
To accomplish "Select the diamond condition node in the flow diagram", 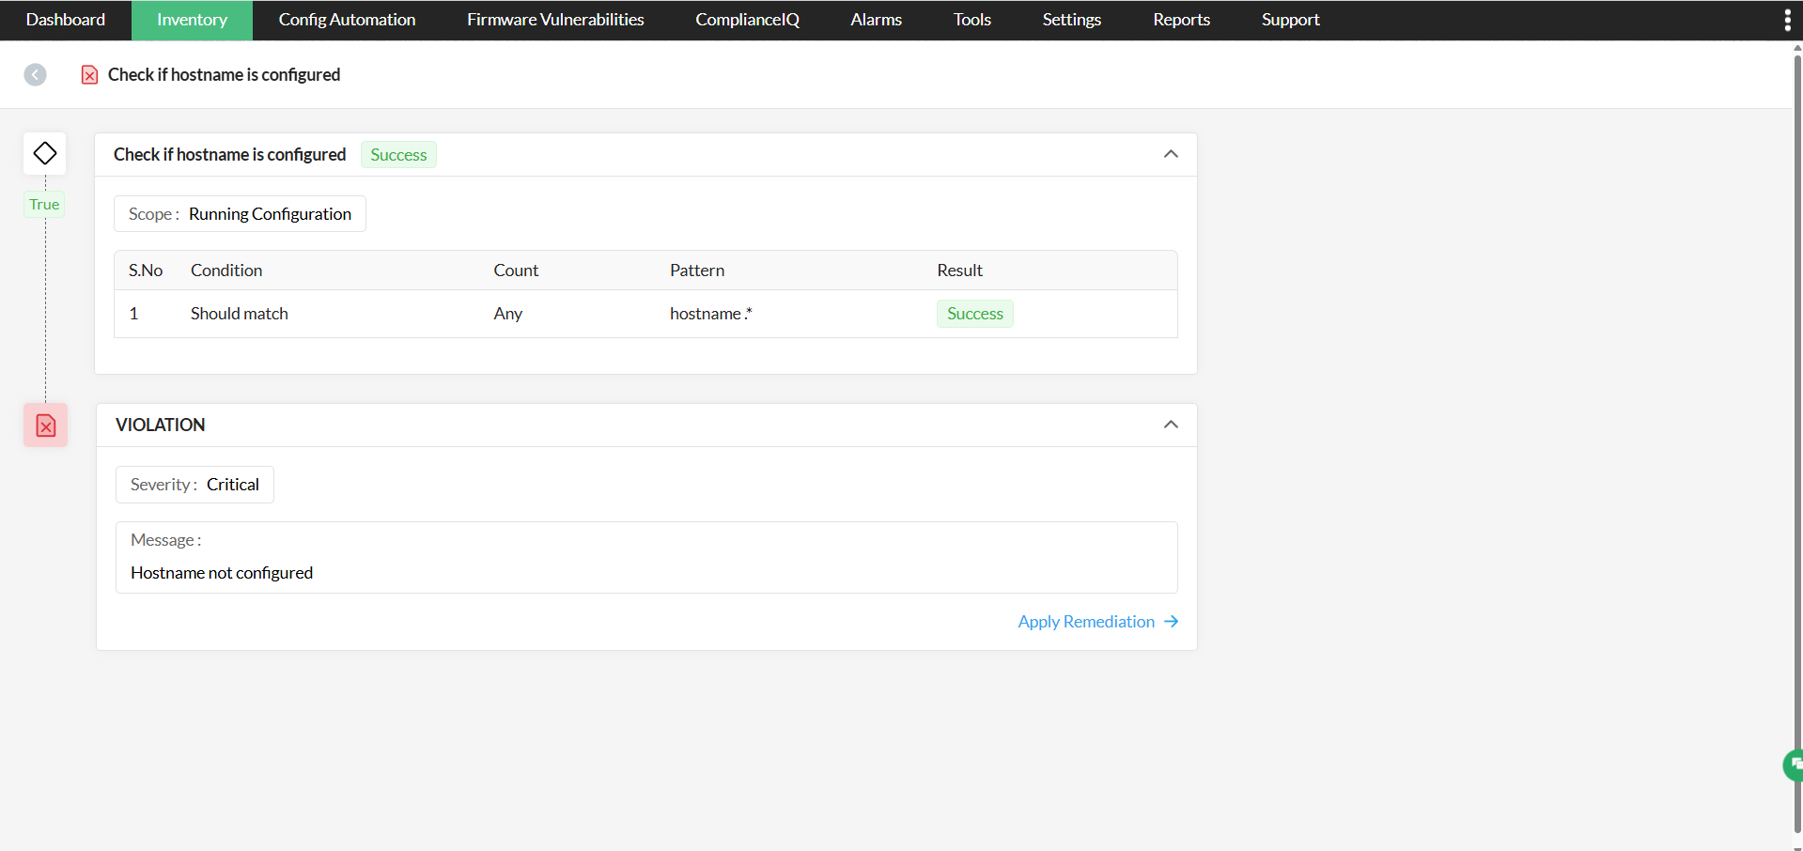I will tap(44, 152).
